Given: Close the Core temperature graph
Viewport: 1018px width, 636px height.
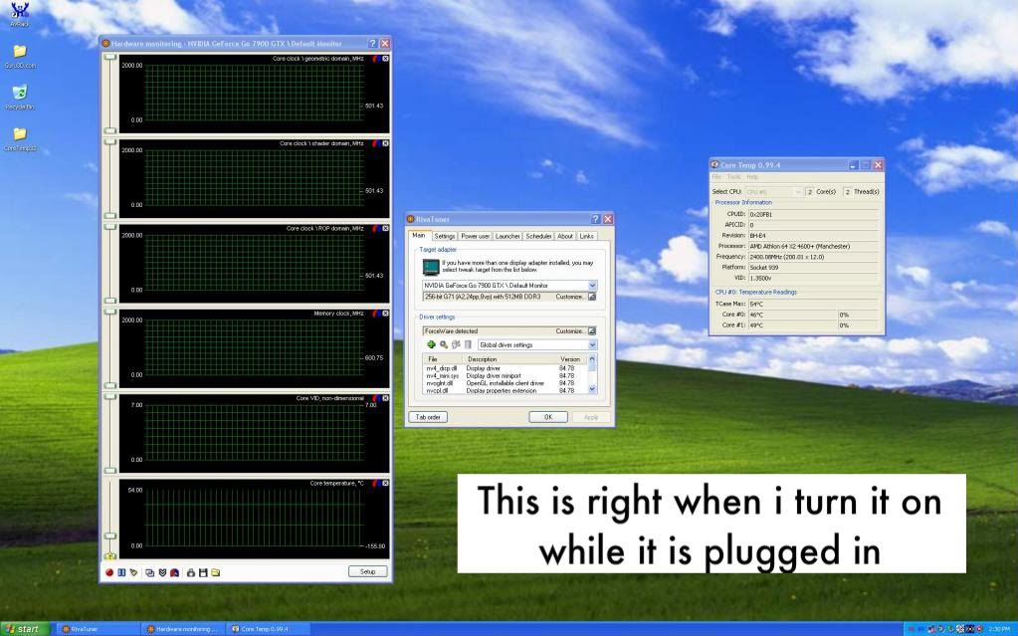Looking at the screenshot, I should click(386, 484).
